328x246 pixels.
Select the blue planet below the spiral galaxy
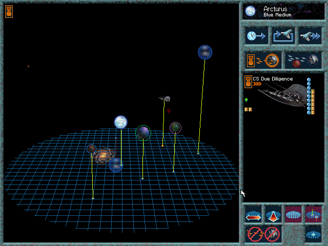(x=115, y=165)
